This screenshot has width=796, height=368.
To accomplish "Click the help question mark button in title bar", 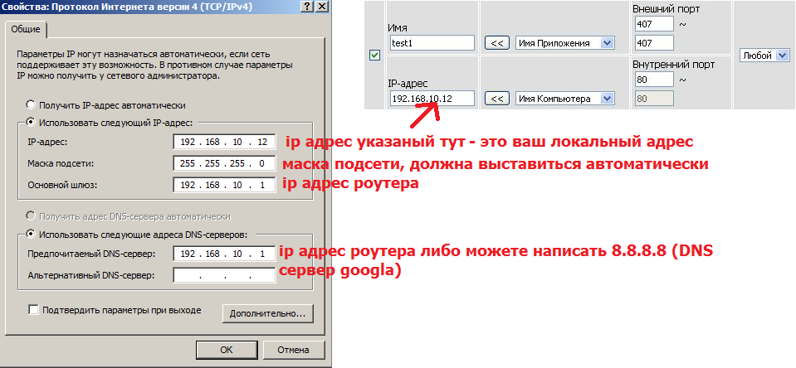I will [307, 6].
